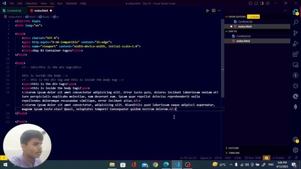Screen dimensions: 301x169
Task: Change line endings via CRLF status item
Action: [x=228, y=158]
